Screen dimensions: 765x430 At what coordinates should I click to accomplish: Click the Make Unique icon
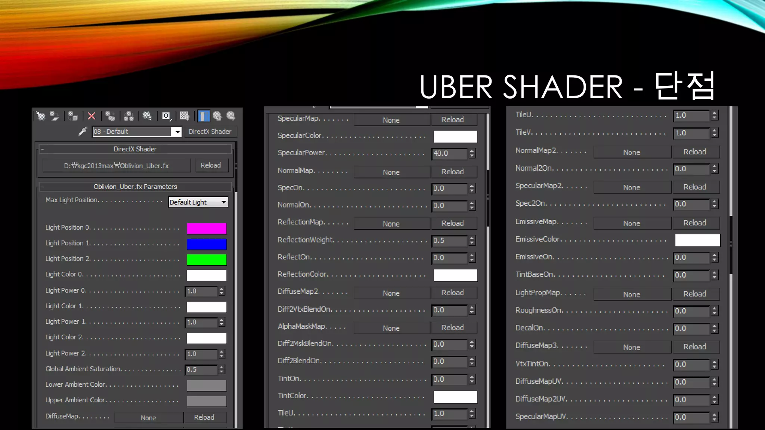click(129, 116)
